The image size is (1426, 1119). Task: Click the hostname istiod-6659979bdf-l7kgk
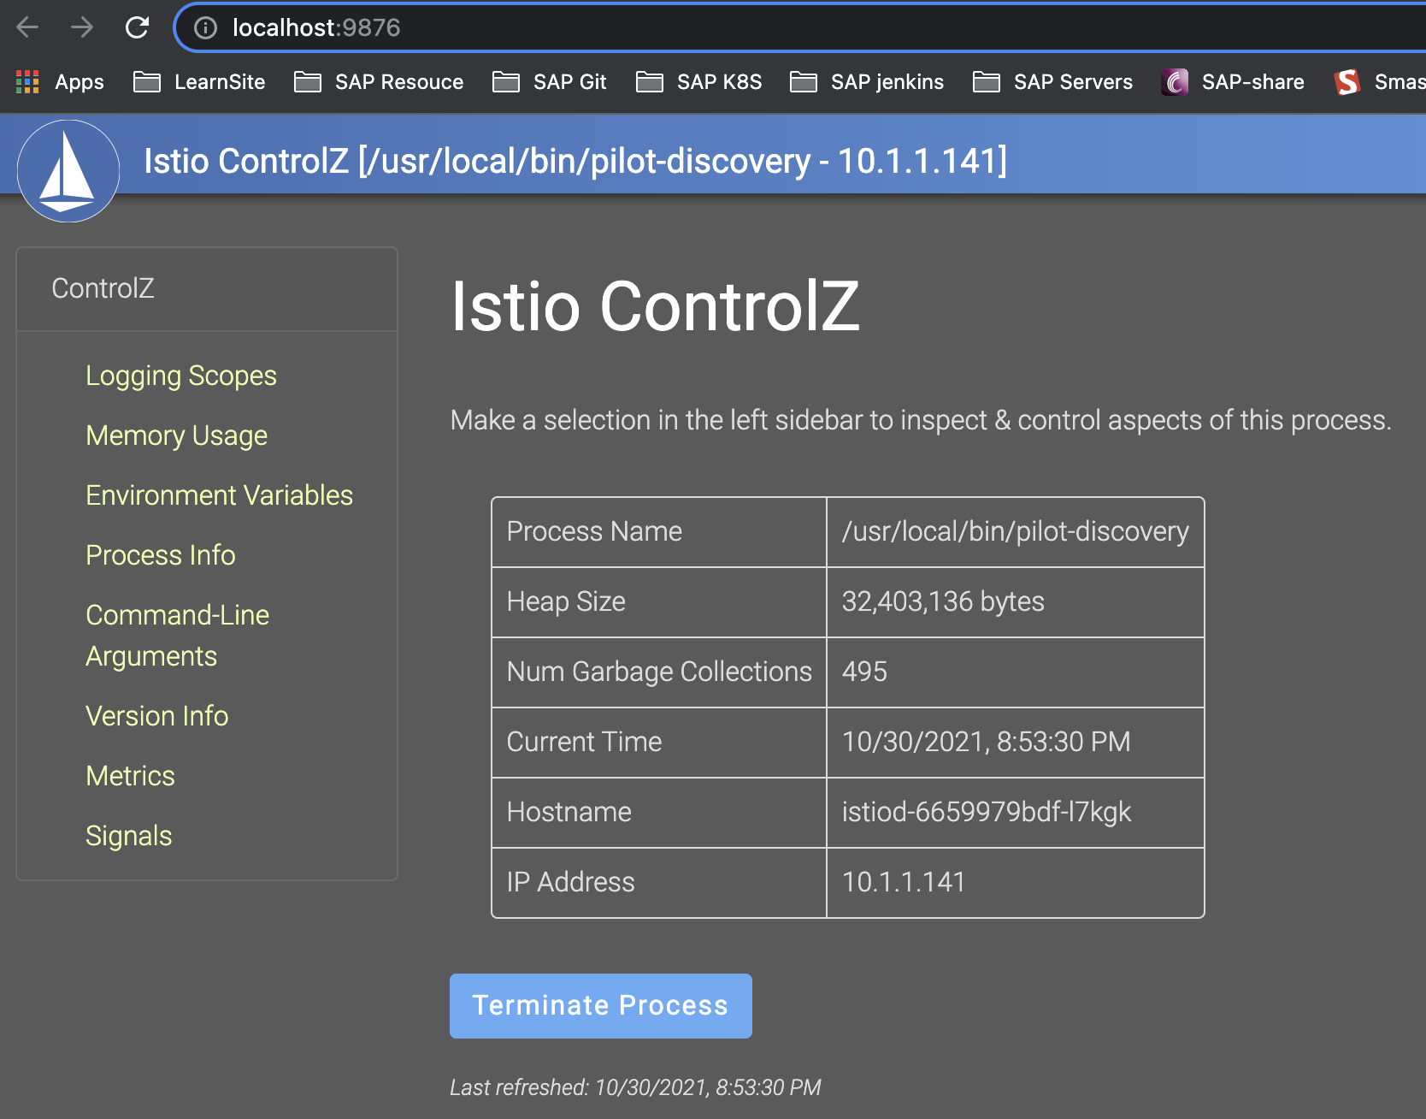click(x=987, y=812)
